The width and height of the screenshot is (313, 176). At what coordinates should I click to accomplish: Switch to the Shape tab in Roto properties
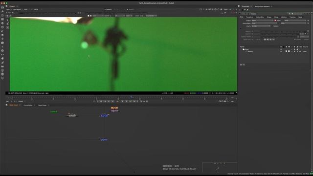(269, 17)
